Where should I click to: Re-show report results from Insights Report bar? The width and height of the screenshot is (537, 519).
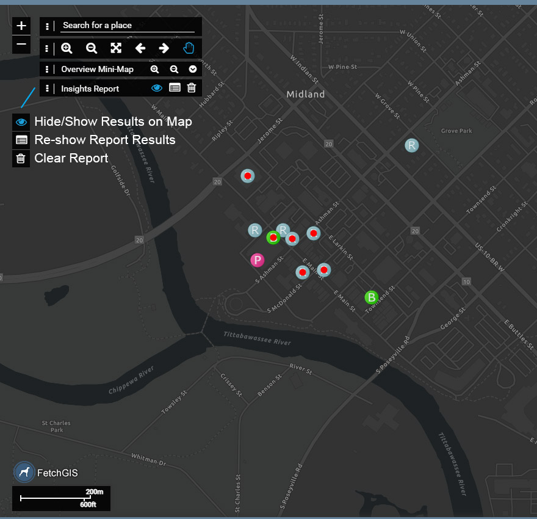pyautogui.click(x=175, y=88)
